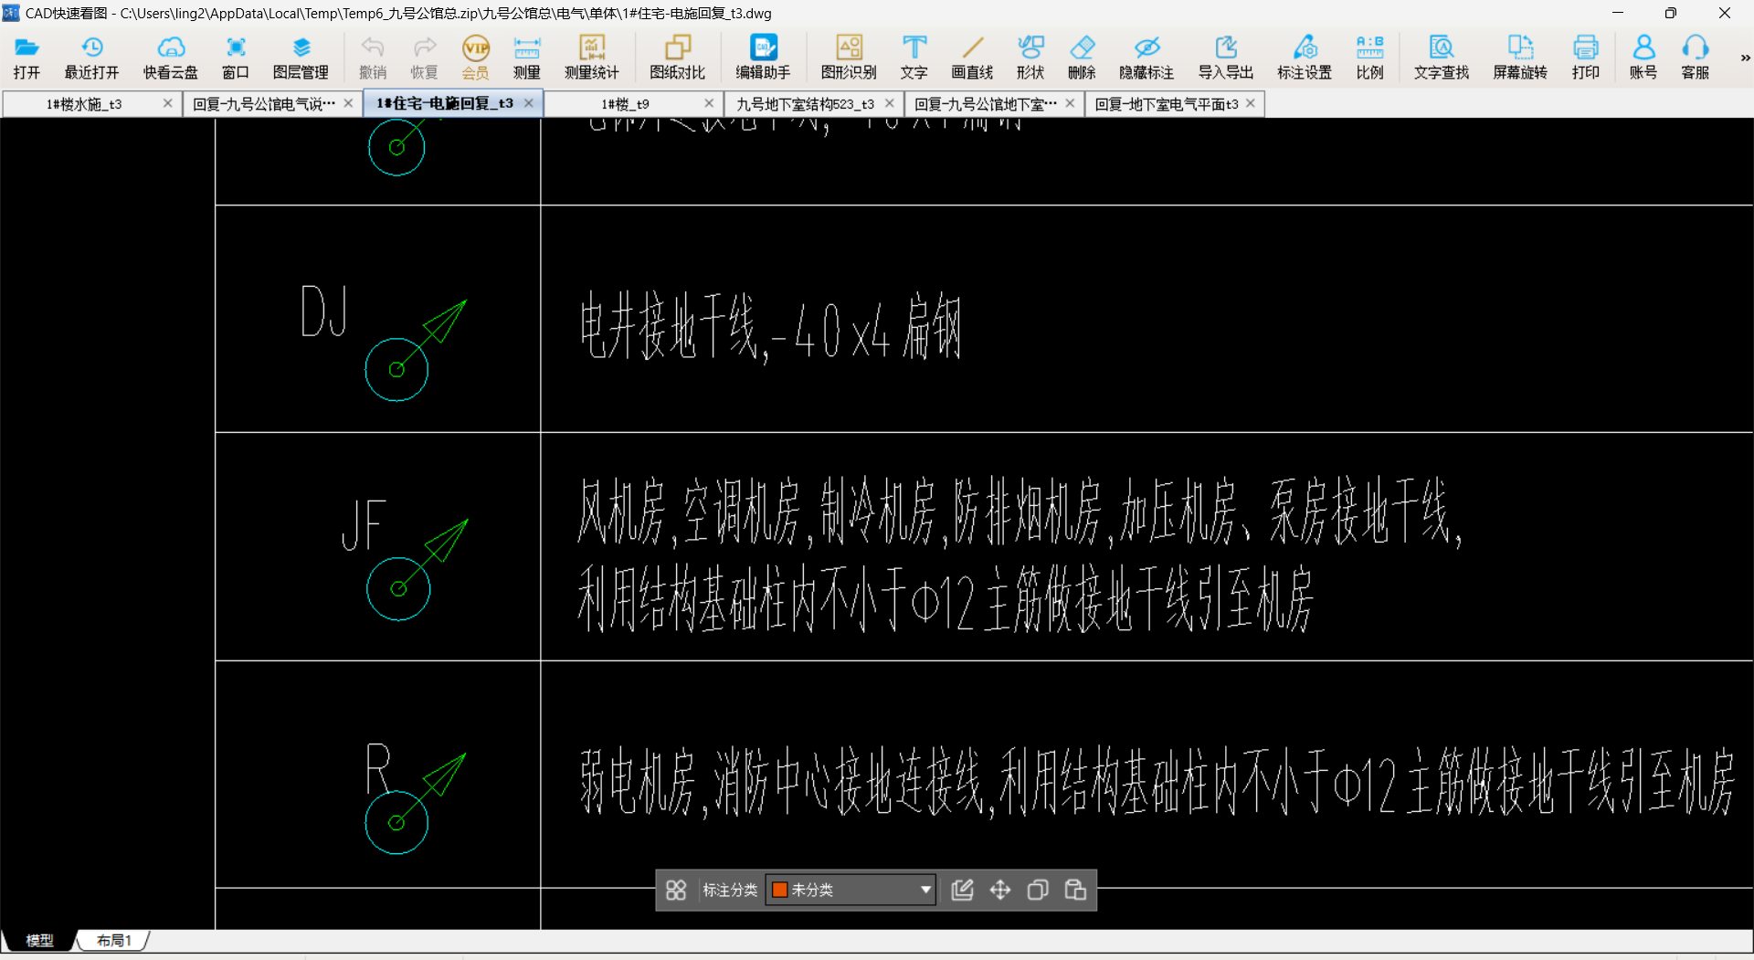Click the copy annotation icon
Viewport: 1754px width, 960px height.
pos(1038,890)
